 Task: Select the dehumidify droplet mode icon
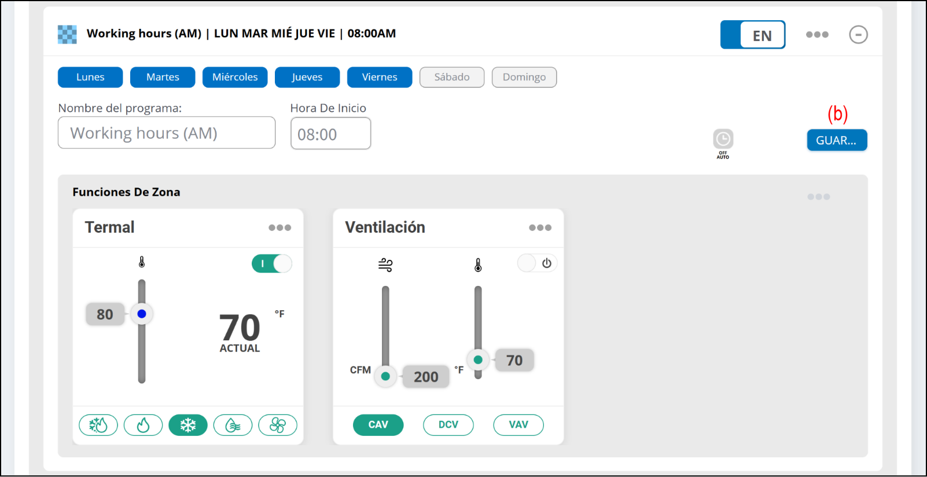(233, 425)
